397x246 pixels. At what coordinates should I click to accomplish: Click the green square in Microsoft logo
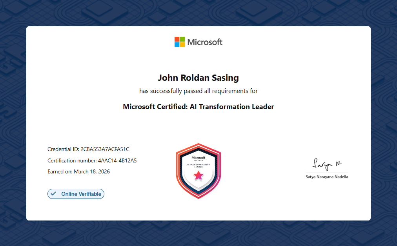pyautogui.click(x=182, y=39)
